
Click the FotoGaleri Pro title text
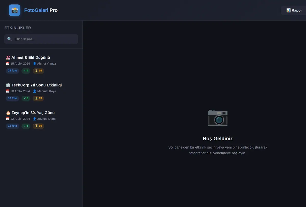41,10
